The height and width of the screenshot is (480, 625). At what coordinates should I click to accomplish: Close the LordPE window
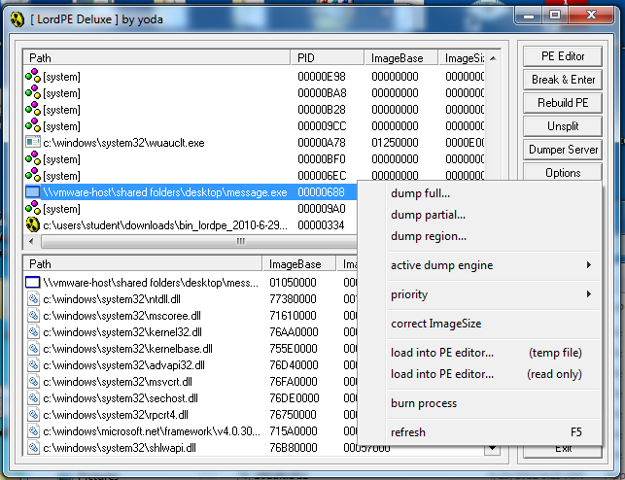pos(592,16)
